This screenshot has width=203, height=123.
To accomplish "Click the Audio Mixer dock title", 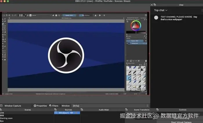I will pos(104,110).
